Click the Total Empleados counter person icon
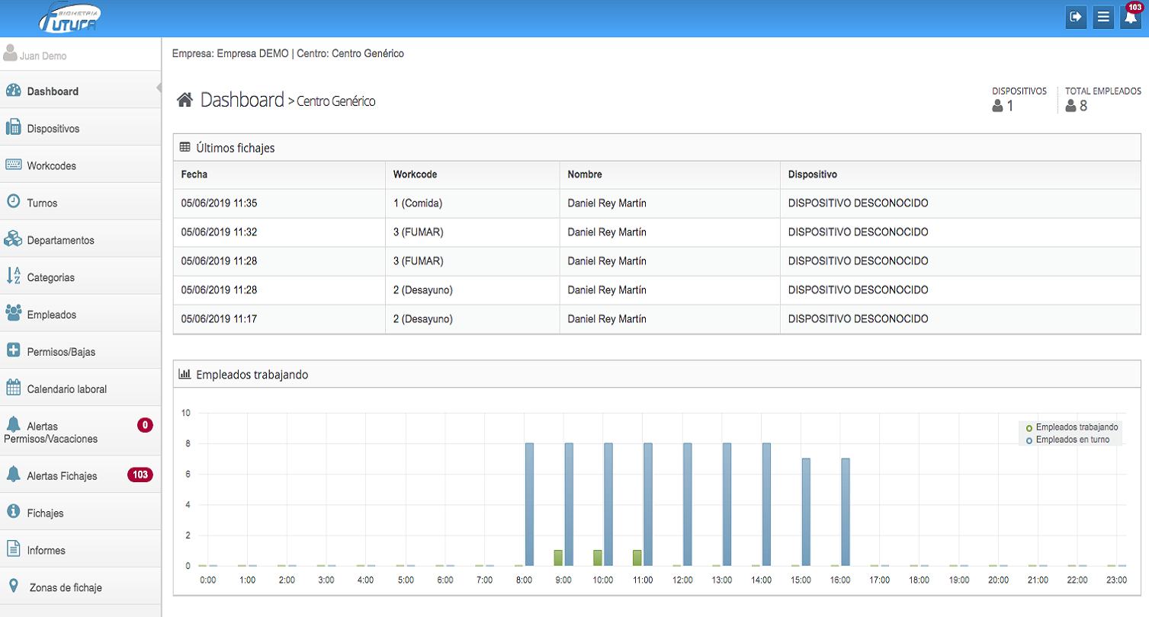The height and width of the screenshot is (617, 1149). [x=1070, y=106]
